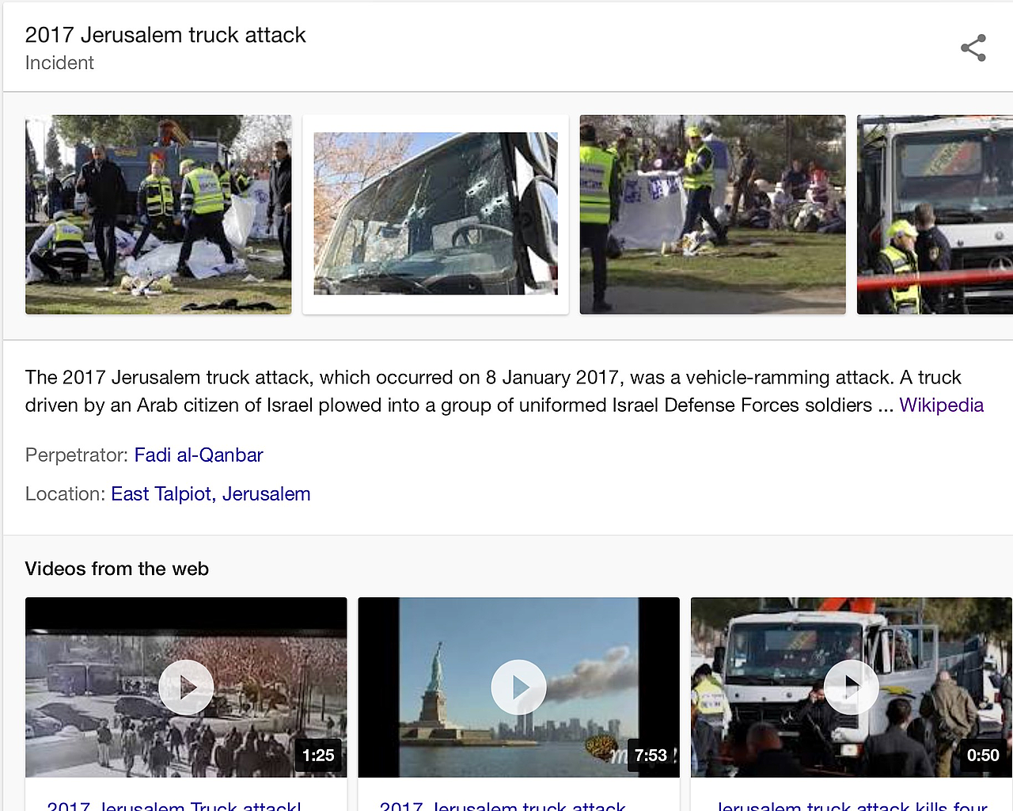This screenshot has height=811, width=1013.
Task: Open the East Talpiot, Jerusalem location link
Action: coord(211,494)
